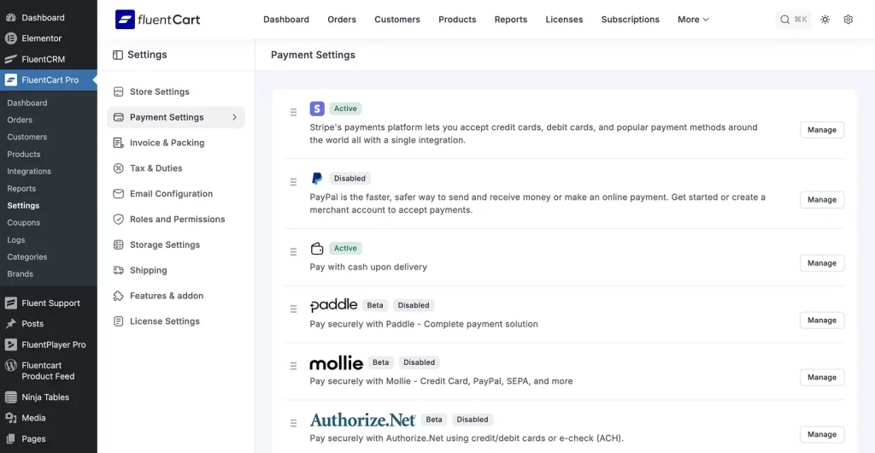Click the Invoice & Packing icon
This screenshot has width=875, height=453.
tap(118, 143)
